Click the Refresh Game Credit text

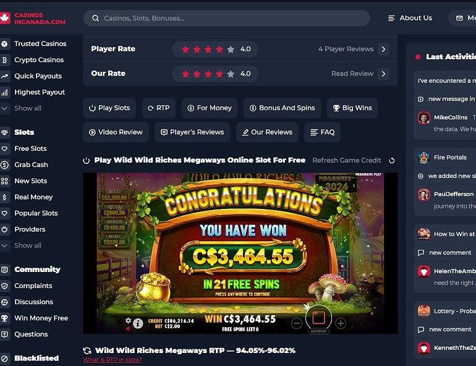coord(347,161)
